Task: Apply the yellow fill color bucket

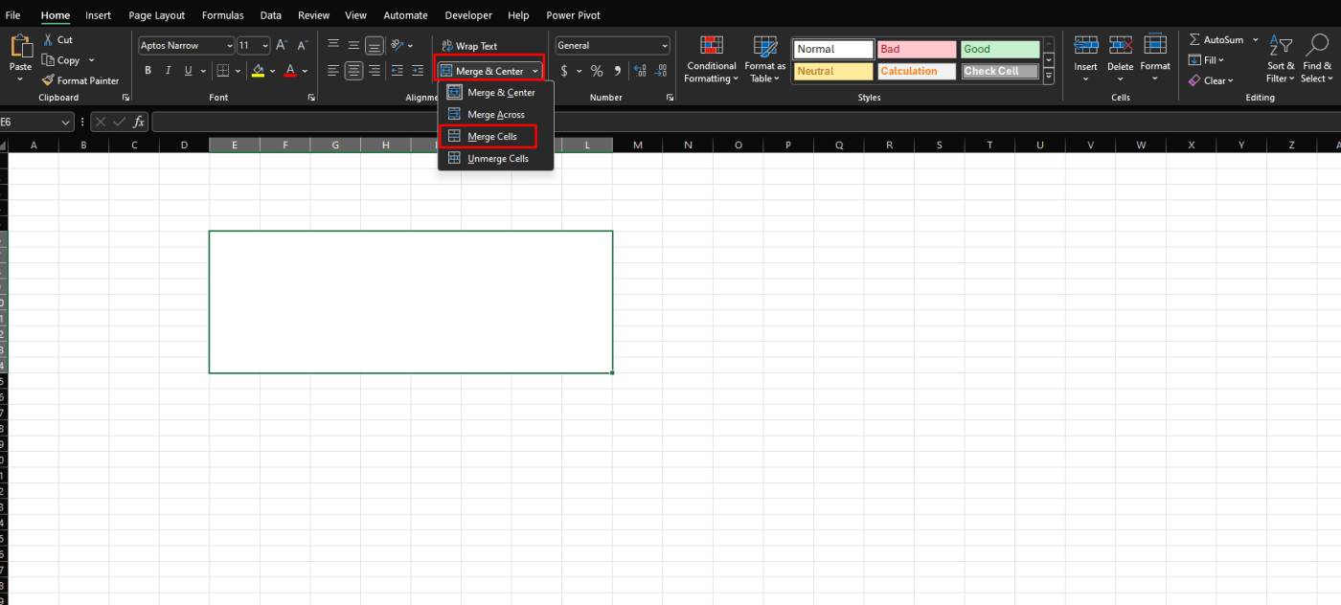Action: click(x=258, y=71)
